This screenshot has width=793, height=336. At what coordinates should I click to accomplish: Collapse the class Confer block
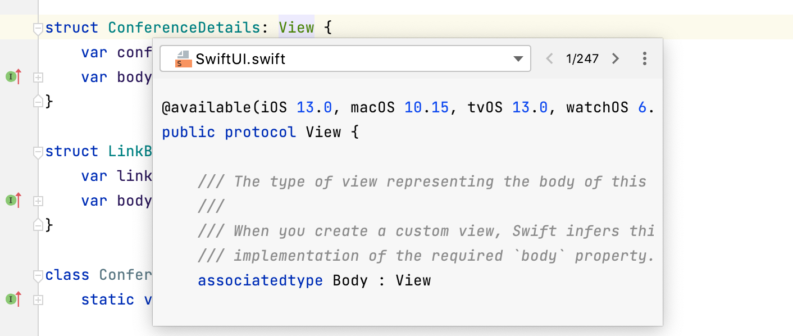38,275
